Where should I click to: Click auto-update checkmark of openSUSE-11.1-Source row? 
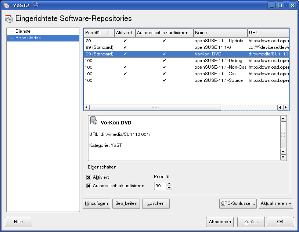tap(164, 80)
